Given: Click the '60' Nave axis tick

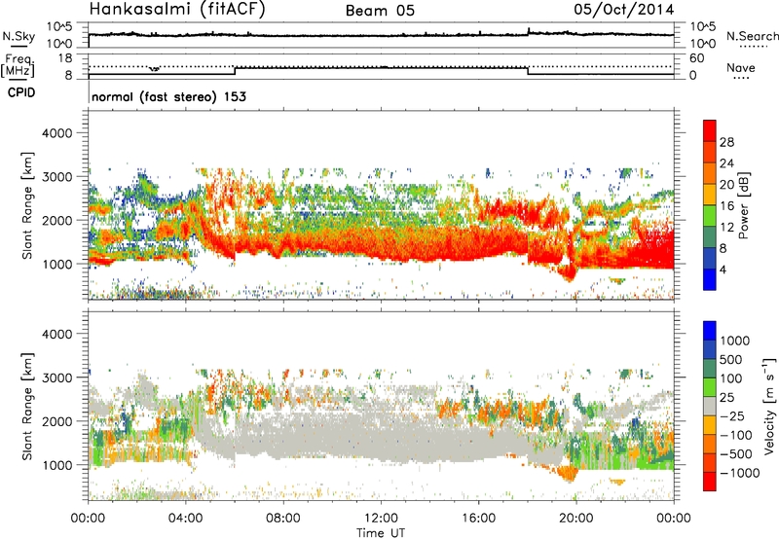Looking at the screenshot, I should pos(696,58).
